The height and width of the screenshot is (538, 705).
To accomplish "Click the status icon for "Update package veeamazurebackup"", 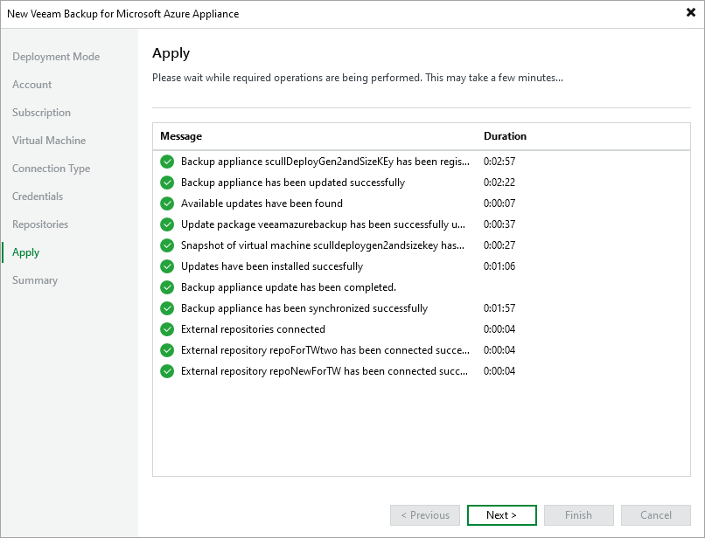I will pyautogui.click(x=167, y=224).
